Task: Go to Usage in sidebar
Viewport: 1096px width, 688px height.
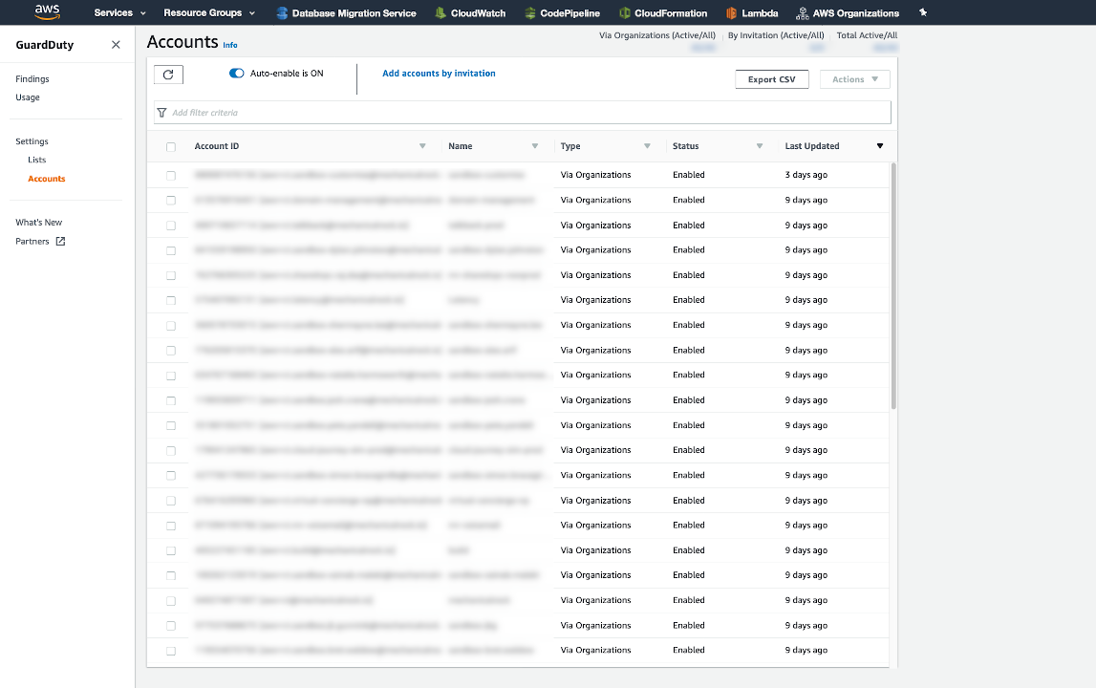Action: 28,97
